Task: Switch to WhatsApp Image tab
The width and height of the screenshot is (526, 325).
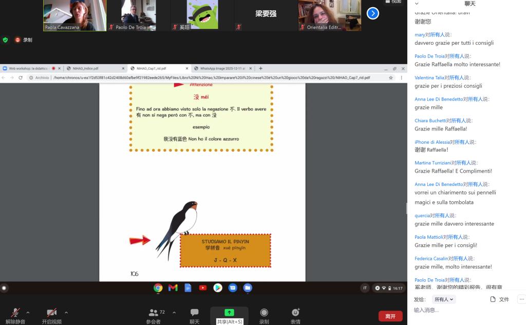Action: pos(222,68)
